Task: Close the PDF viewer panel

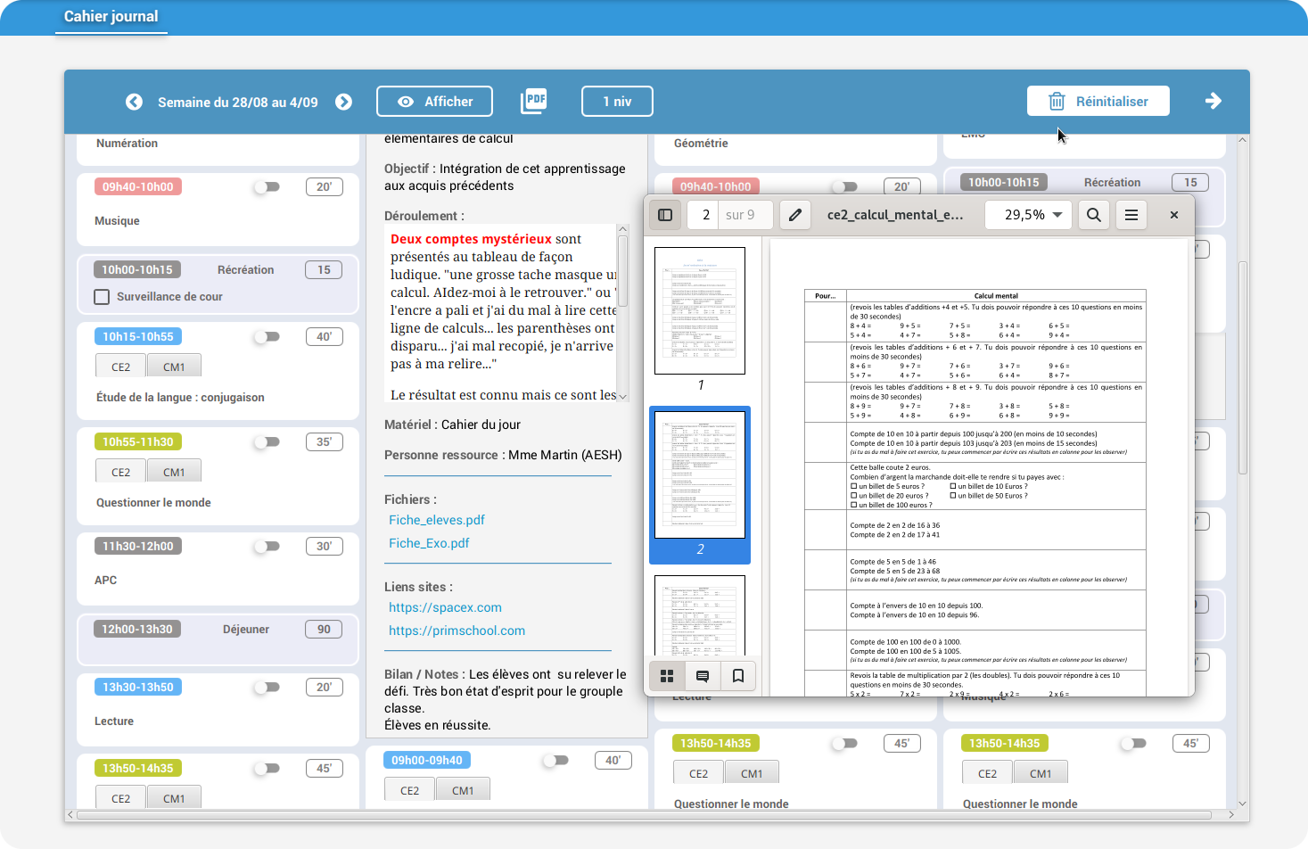Action: pos(1174,214)
